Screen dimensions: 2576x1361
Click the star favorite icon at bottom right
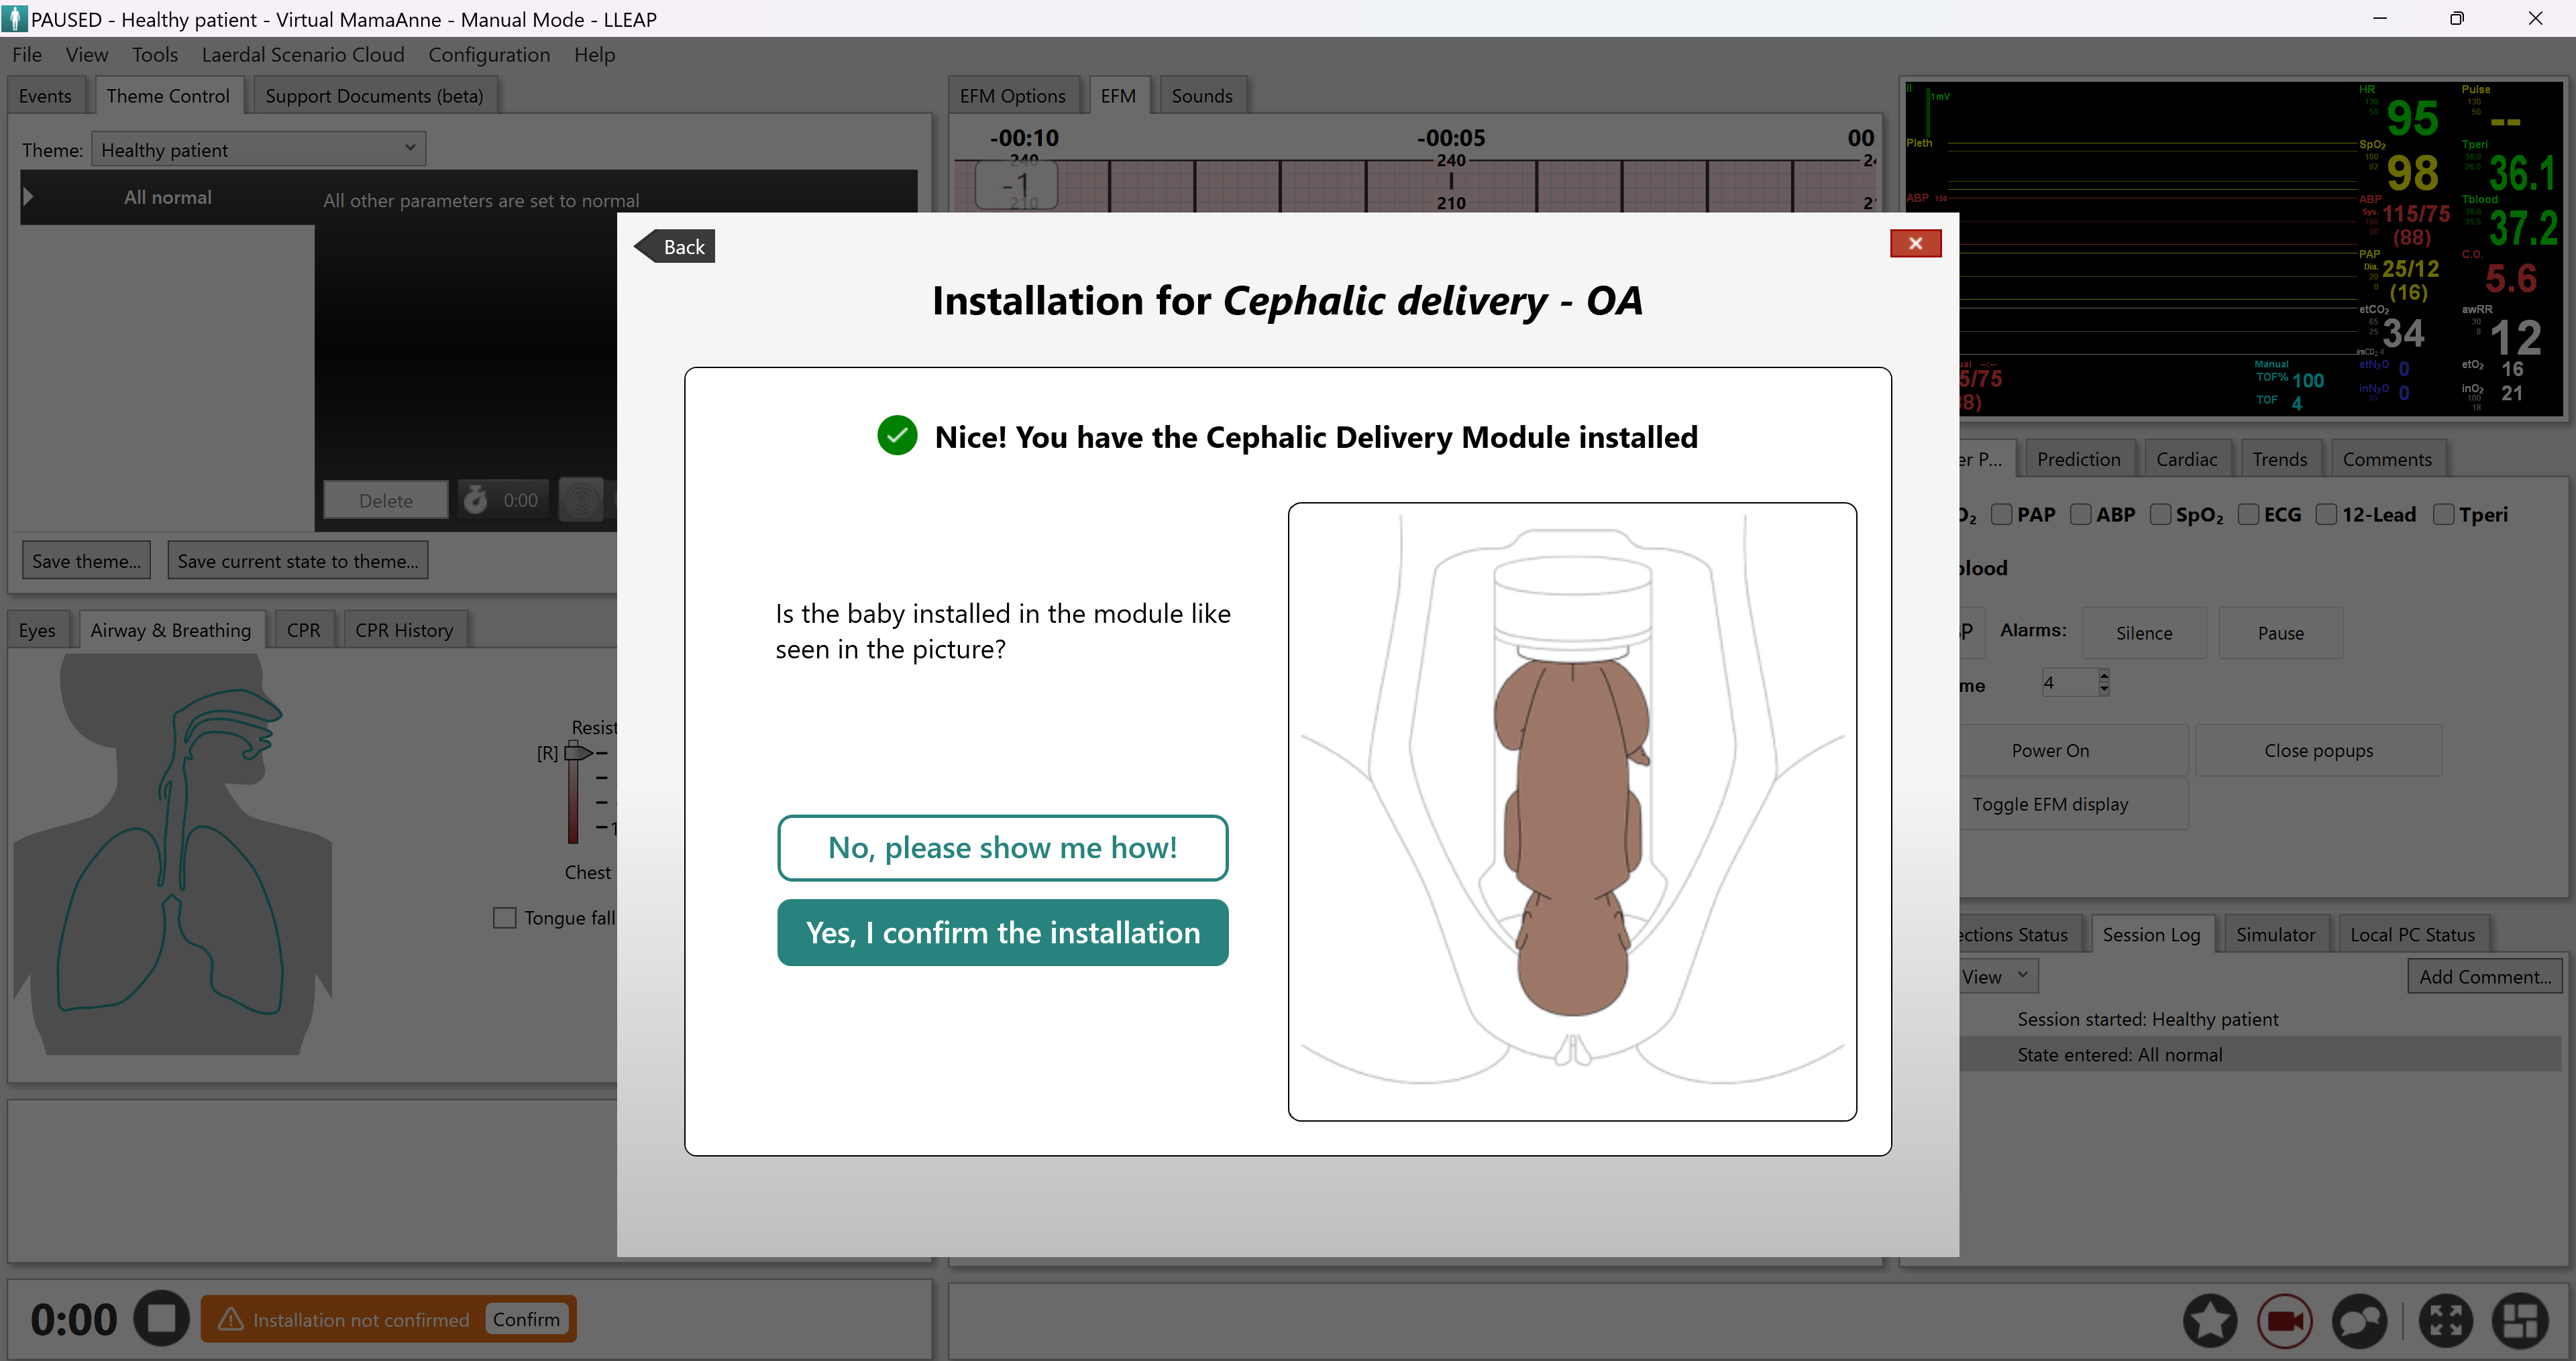2210,1320
